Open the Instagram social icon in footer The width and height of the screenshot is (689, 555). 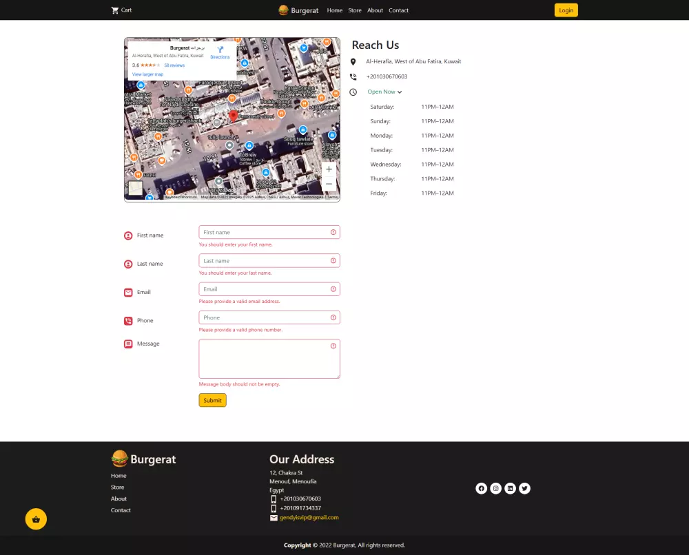[x=495, y=488]
